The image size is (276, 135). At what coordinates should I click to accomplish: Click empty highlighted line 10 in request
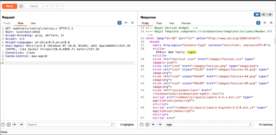pos(70,63)
